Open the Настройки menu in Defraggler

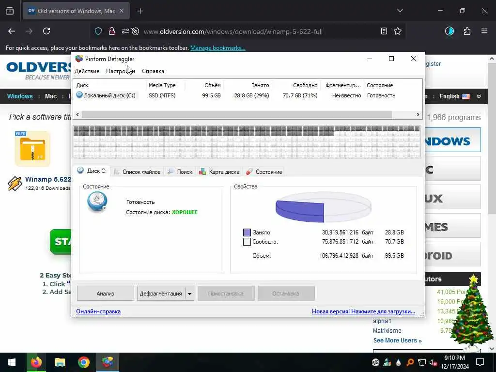tap(121, 71)
